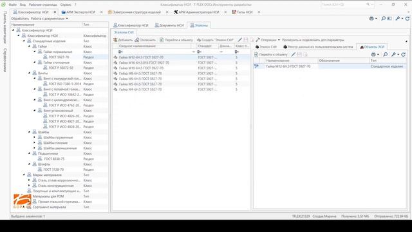
Task: Click the print icon in Объекты ЭСИ panel
Action: [373, 54]
